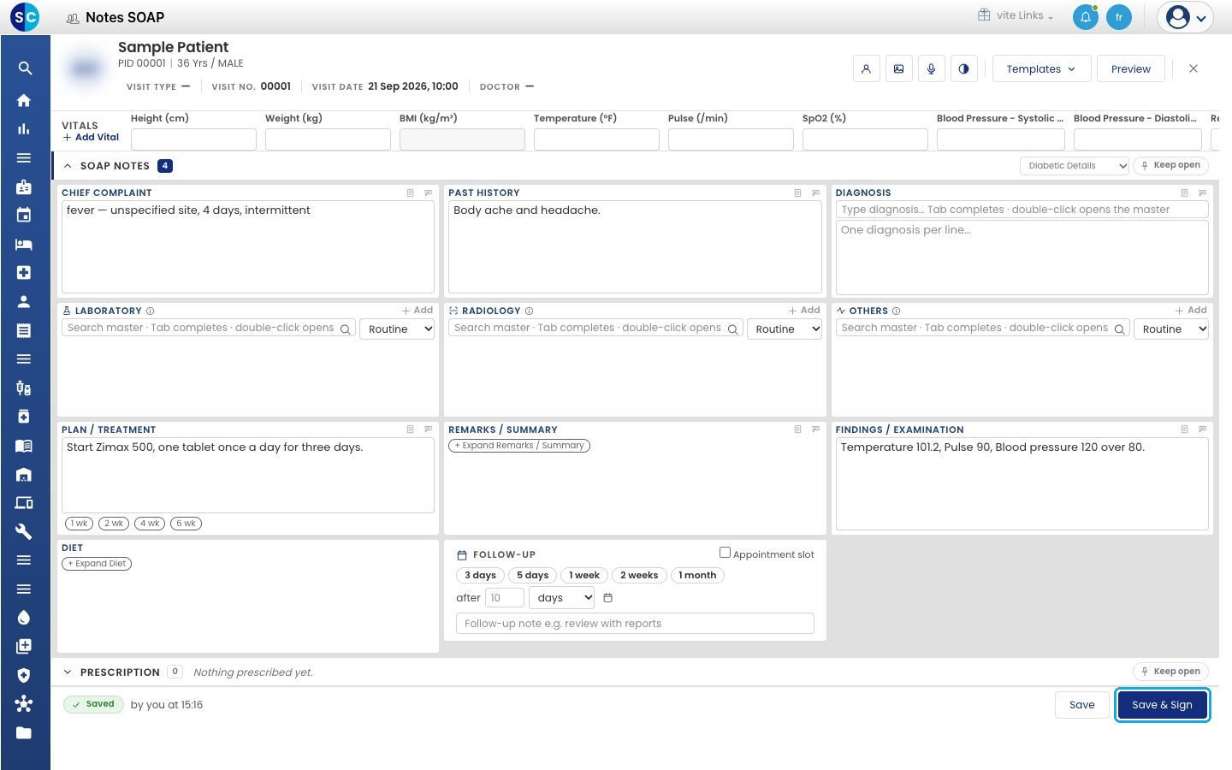The width and height of the screenshot is (1232, 770).
Task: Expand Remarks / Summary
Action: [x=519, y=446]
